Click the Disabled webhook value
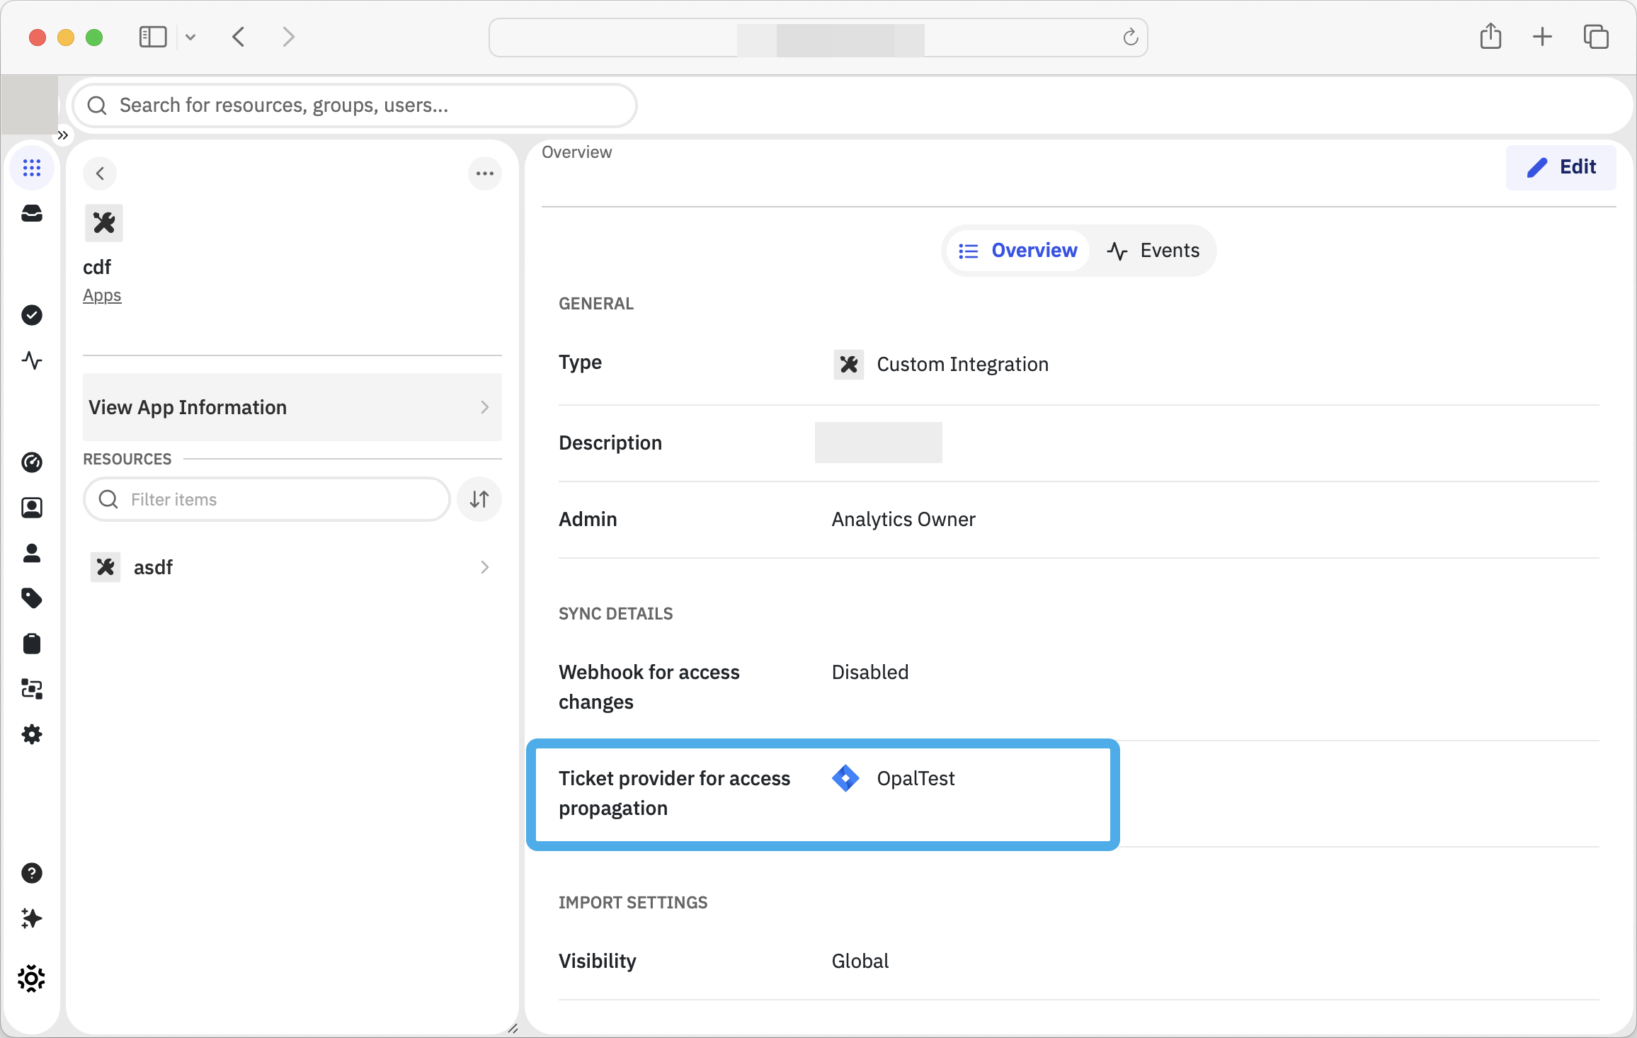 click(870, 672)
